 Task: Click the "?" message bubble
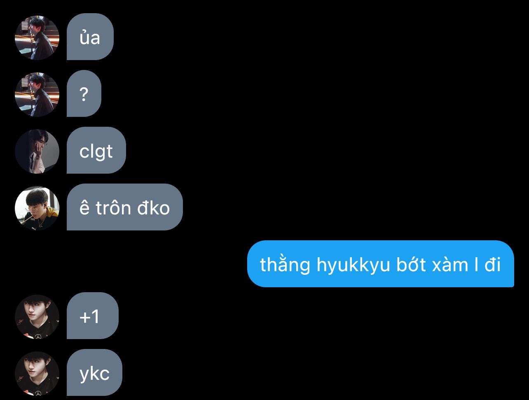click(84, 93)
